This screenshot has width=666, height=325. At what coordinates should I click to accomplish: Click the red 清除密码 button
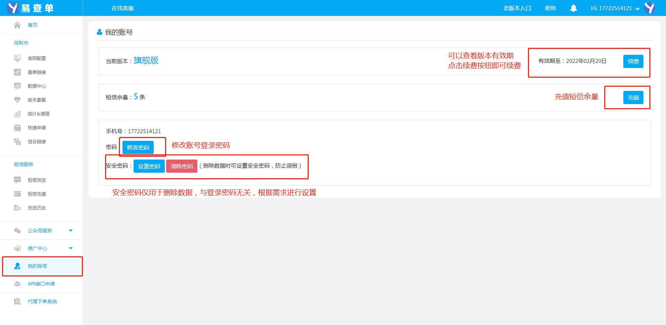click(182, 166)
